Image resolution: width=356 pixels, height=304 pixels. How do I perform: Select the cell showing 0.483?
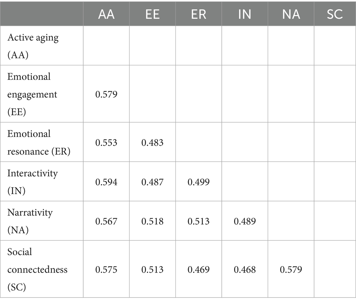point(152,142)
